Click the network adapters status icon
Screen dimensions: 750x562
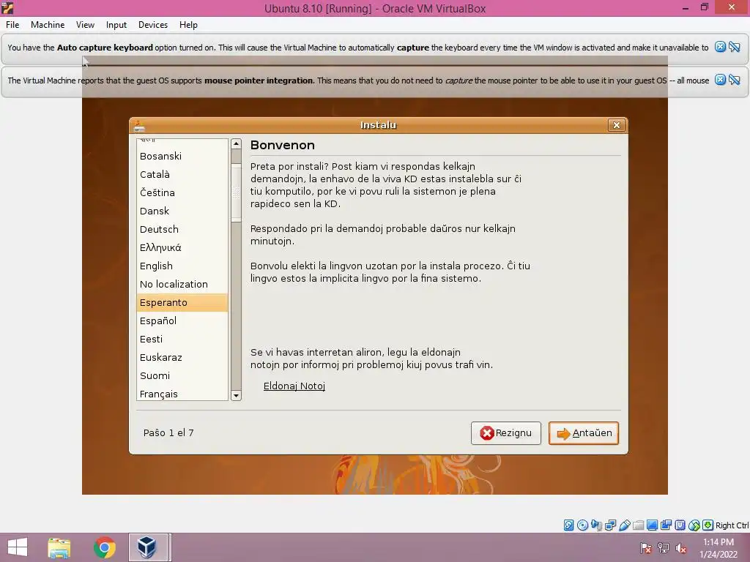610,525
